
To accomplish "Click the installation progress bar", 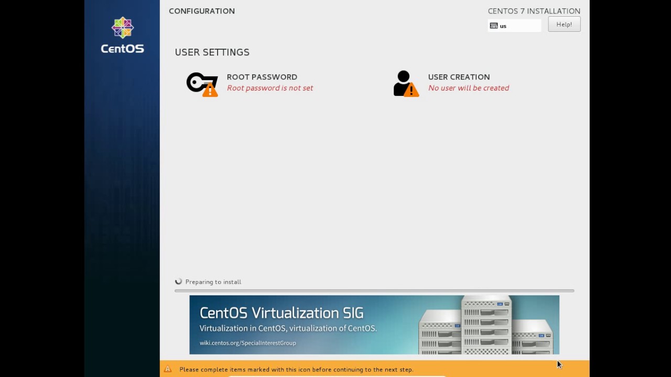I will pos(374,291).
